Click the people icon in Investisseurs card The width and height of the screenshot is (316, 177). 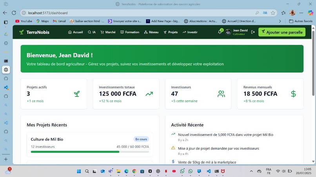pos(221,94)
